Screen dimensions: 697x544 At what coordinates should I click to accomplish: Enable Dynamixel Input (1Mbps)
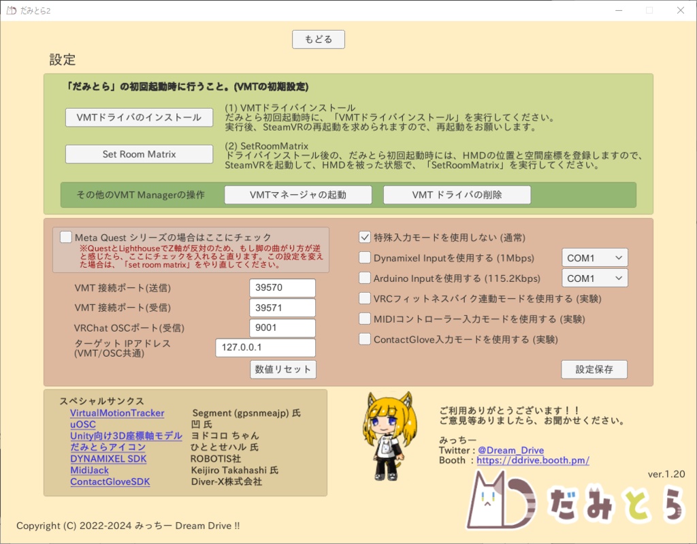[364, 258]
